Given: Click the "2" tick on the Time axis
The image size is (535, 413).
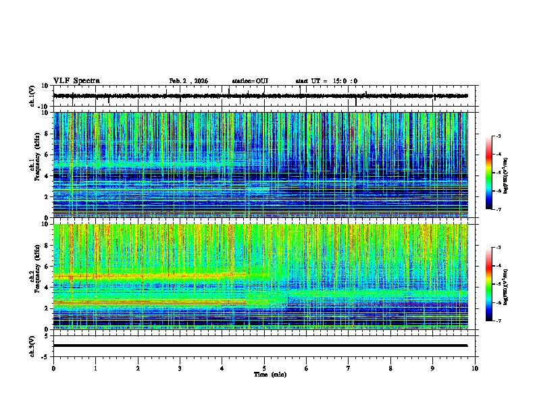Looking at the screenshot, I should point(138,368).
